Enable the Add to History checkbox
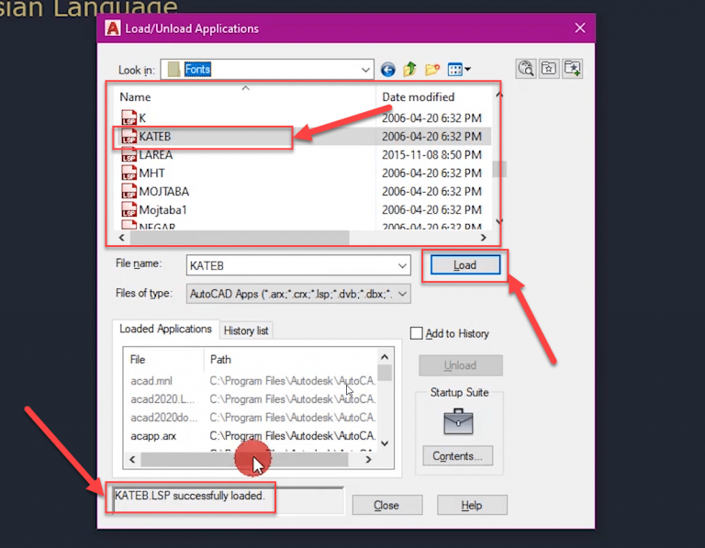This screenshot has height=548, width=705. point(417,333)
